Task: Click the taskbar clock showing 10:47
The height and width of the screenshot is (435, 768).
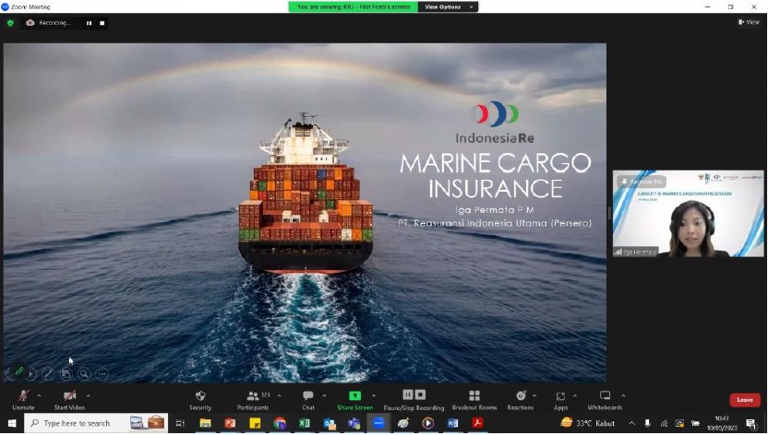Action: coord(722,423)
